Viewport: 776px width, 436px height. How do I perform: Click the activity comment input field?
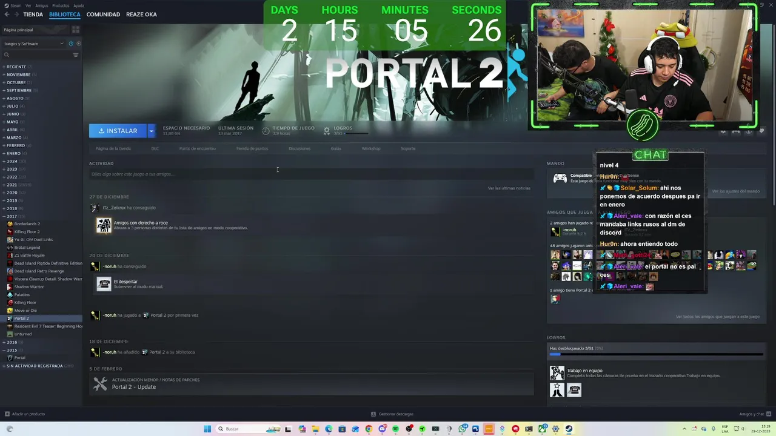click(312, 174)
